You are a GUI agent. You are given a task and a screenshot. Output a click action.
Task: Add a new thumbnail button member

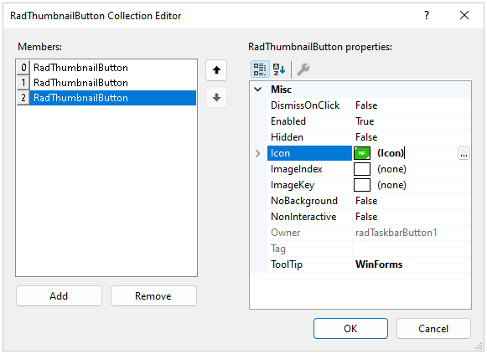59,296
